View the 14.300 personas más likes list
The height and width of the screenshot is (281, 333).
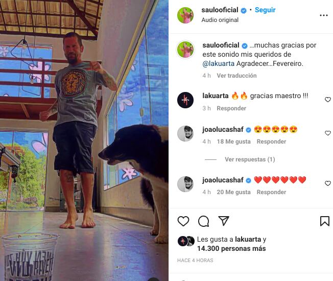coord(231,248)
